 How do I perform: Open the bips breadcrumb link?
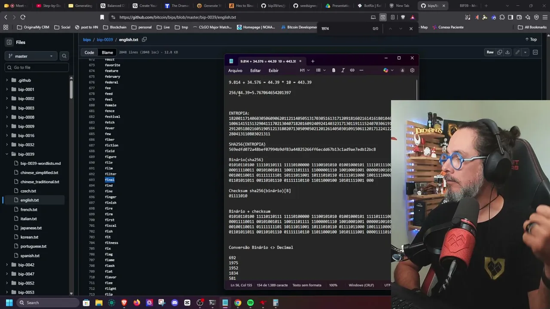(x=87, y=39)
